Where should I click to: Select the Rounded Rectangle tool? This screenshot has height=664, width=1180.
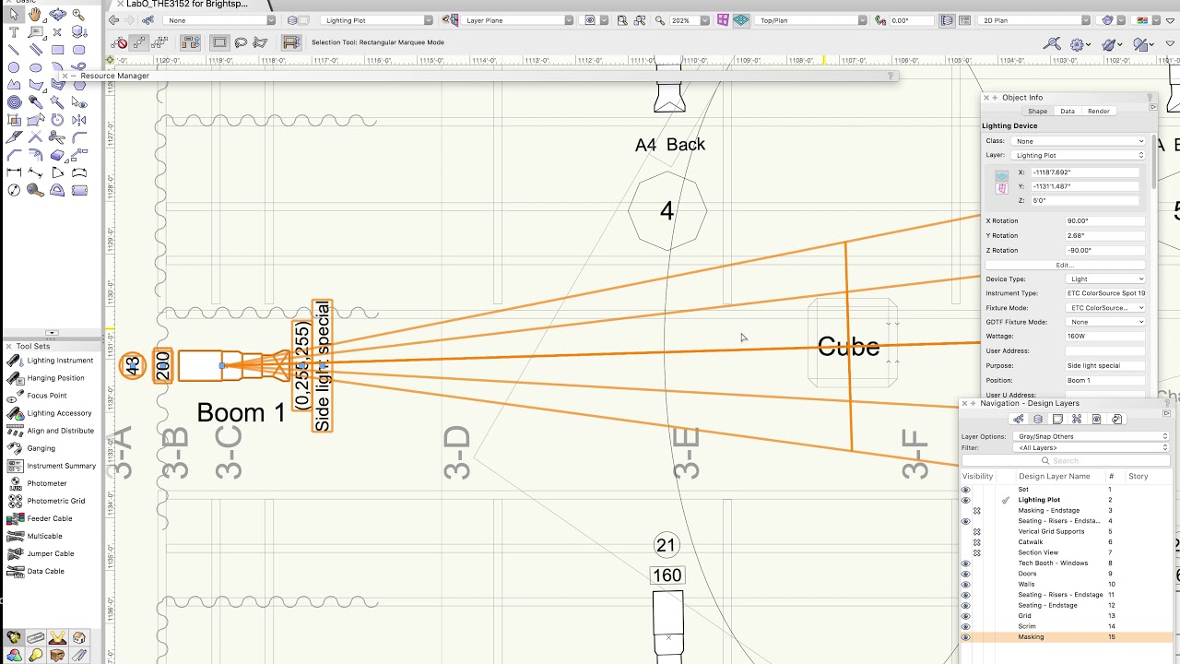[x=78, y=50]
